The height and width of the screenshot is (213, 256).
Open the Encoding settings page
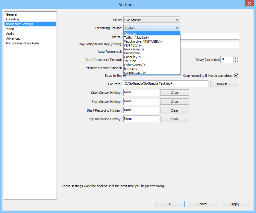[30, 19]
